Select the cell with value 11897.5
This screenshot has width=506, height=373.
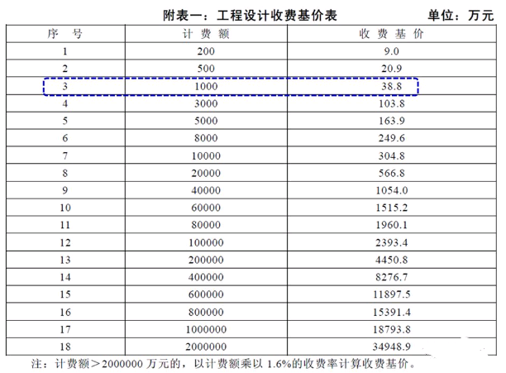coord(392,294)
